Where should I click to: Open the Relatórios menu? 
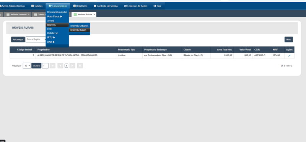(80, 6)
